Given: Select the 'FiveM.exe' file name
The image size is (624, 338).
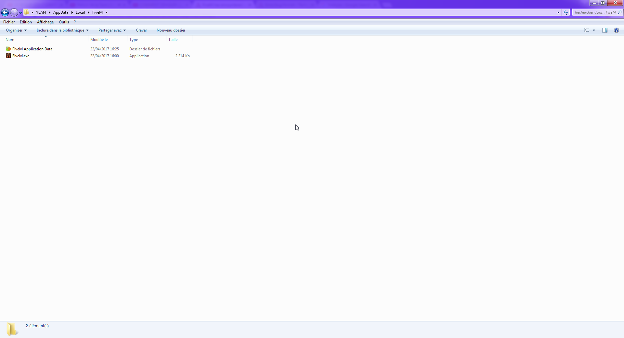Looking at the screenshot, I should tap(21, 56).
